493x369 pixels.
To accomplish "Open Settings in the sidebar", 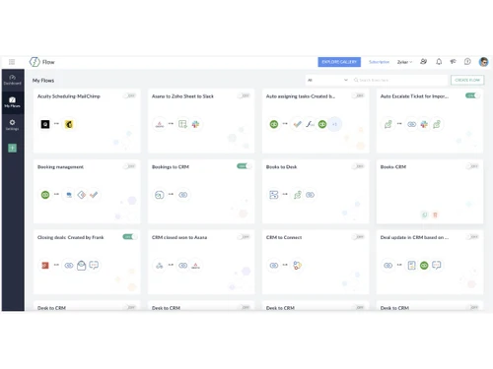I will click(13, 125).
